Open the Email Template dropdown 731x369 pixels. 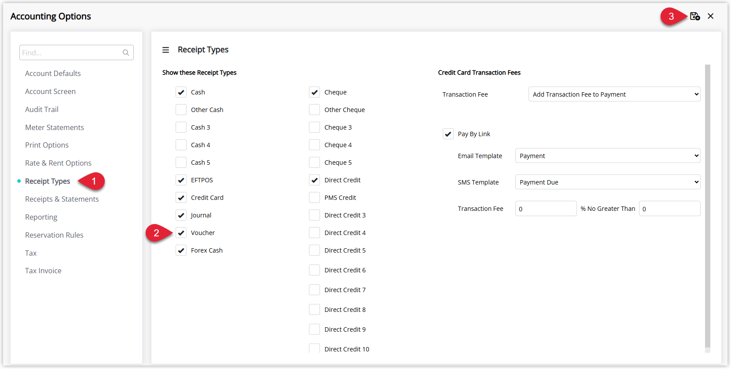(x=607, y=156)
